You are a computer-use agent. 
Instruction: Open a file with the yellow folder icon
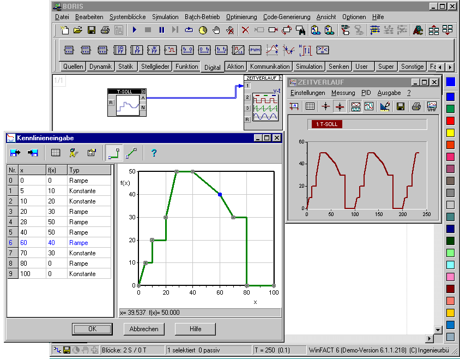point(78,30)
